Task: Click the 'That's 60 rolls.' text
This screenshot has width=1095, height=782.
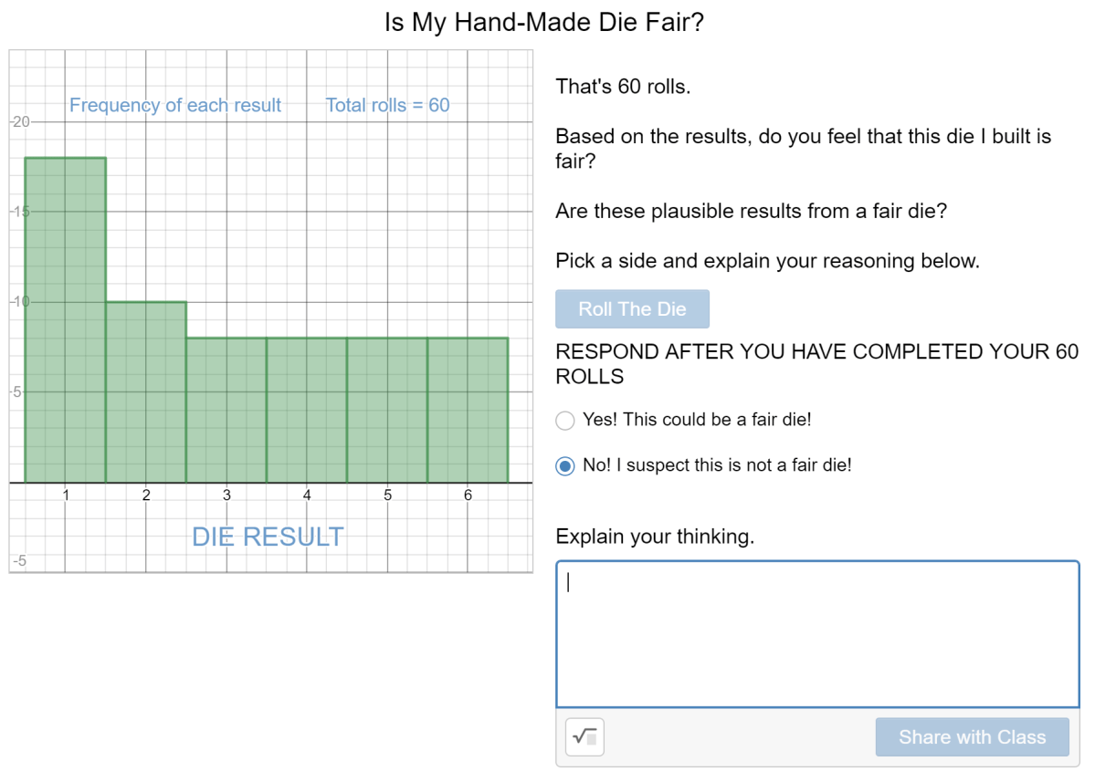Action: pyautogui.click(x=623, y=87)
